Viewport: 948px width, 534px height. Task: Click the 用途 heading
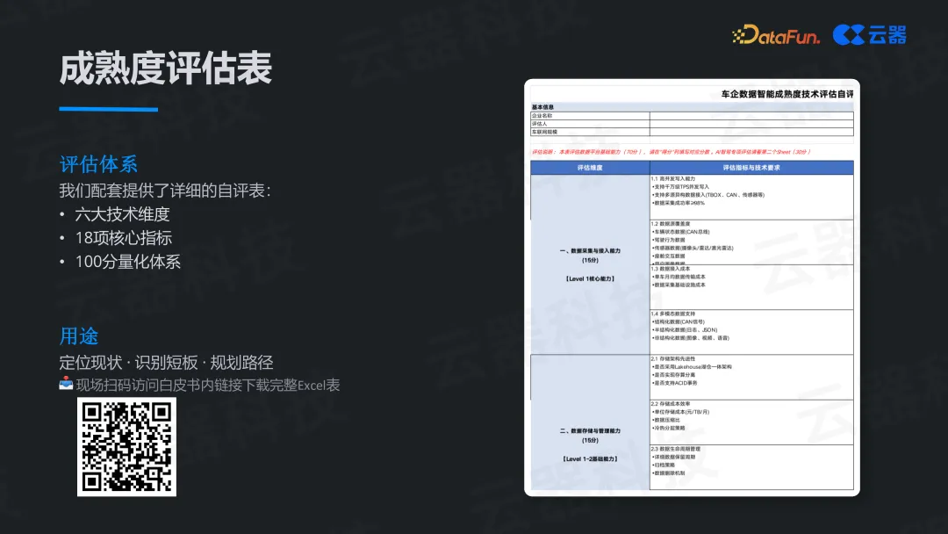click(79, 336)
